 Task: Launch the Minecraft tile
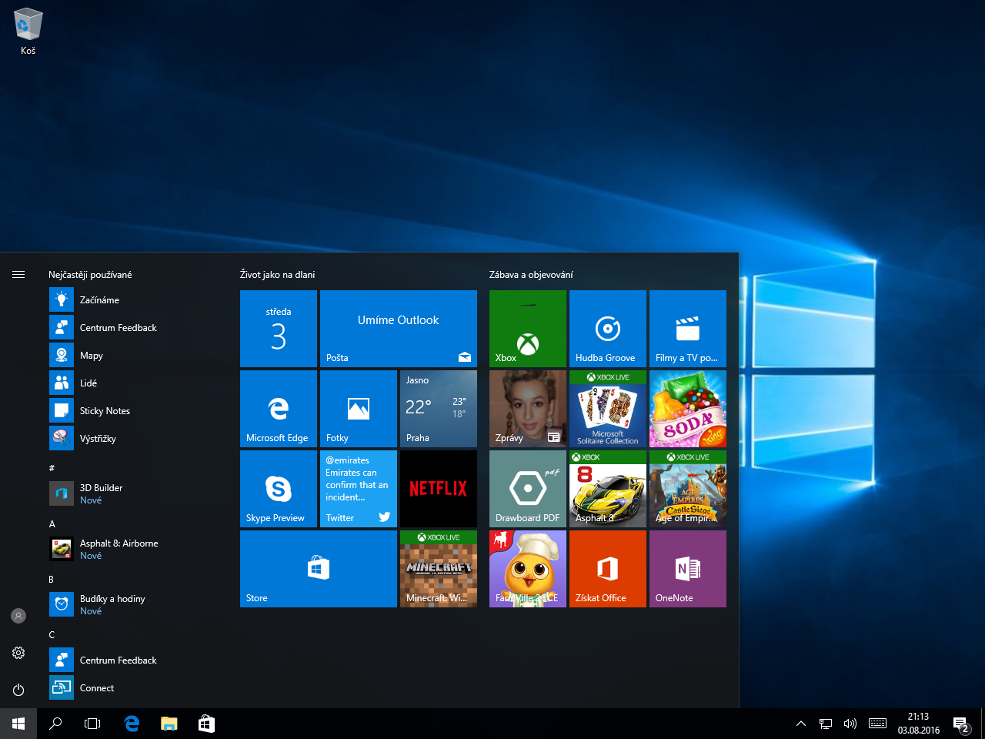click(439, 569)
